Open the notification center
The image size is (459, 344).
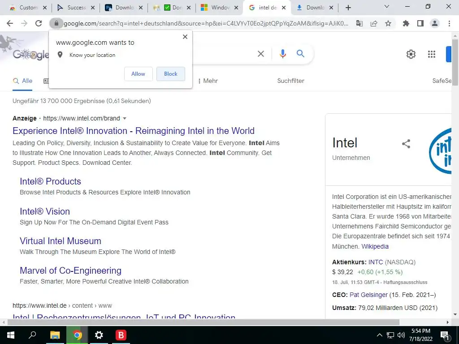(x=445, y=335)
